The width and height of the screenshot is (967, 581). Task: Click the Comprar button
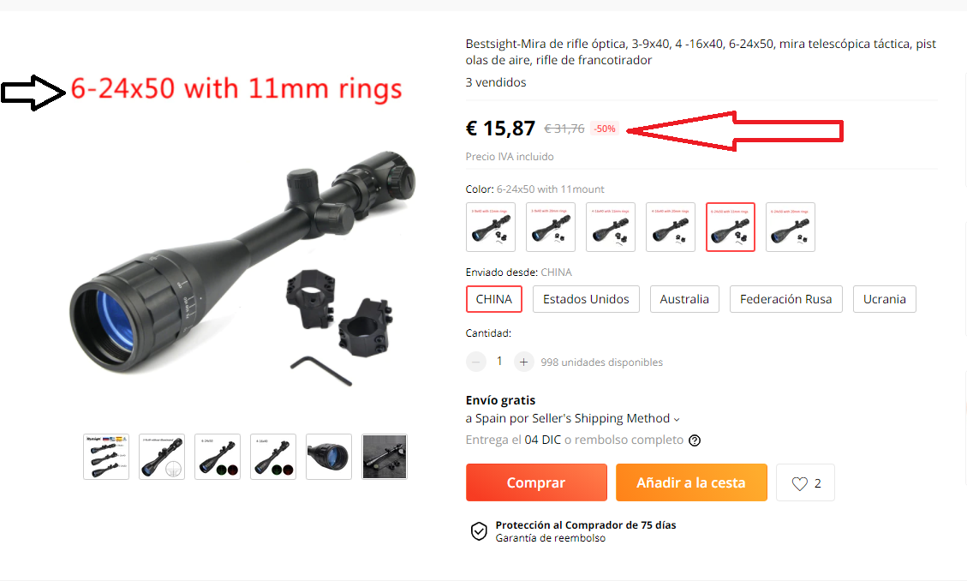536,482
